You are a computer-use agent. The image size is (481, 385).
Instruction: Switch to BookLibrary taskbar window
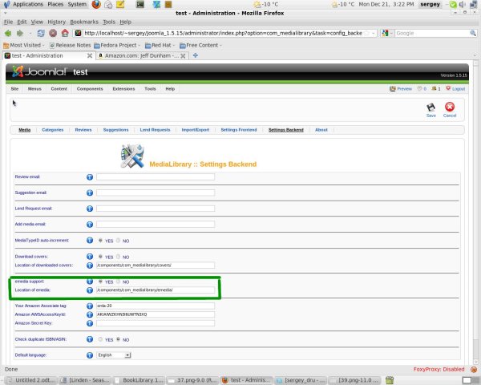[139, 380]
